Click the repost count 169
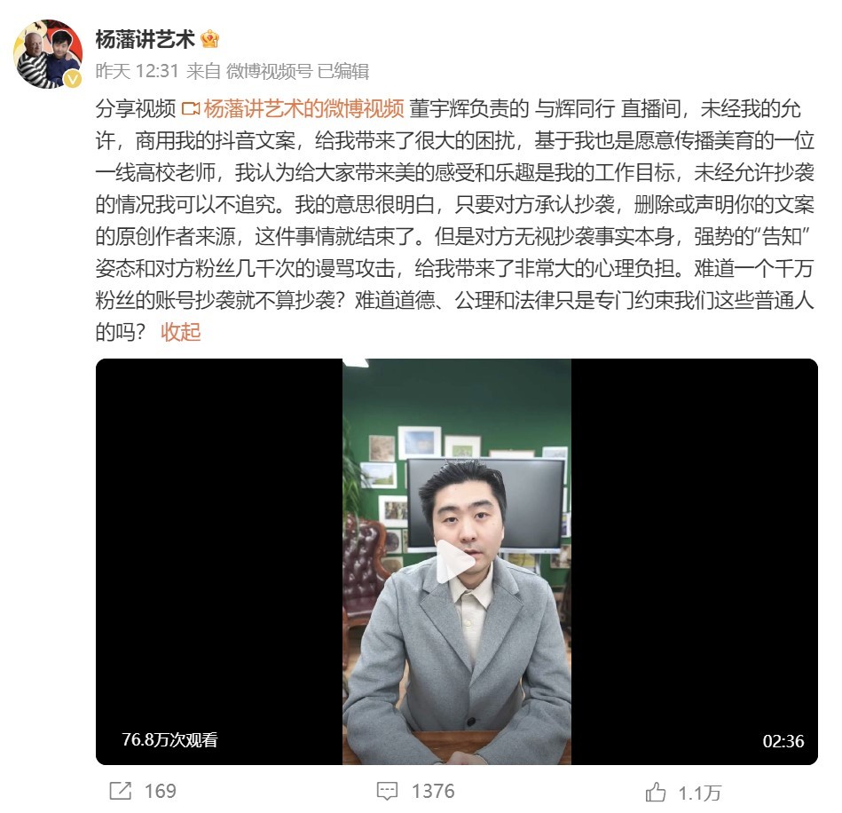The image size is (842, 813). pos(160,791)
